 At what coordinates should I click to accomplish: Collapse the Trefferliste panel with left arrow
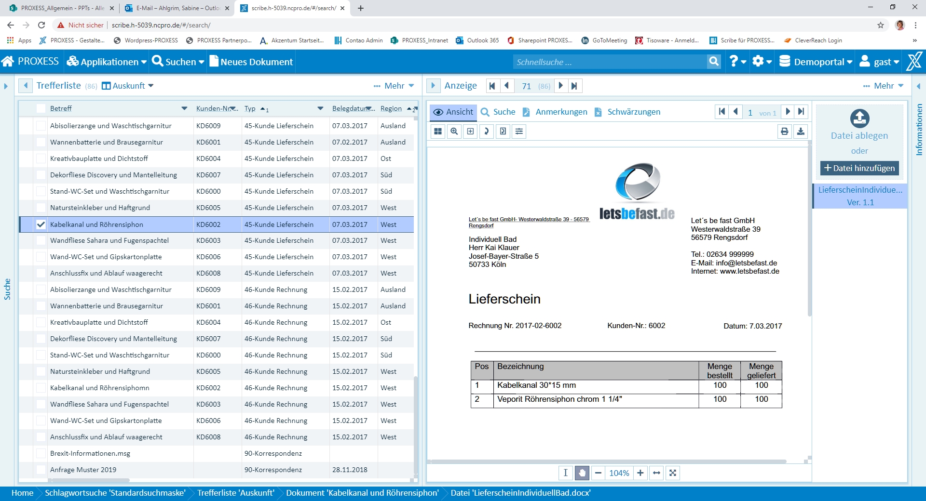tap(26, 86)
